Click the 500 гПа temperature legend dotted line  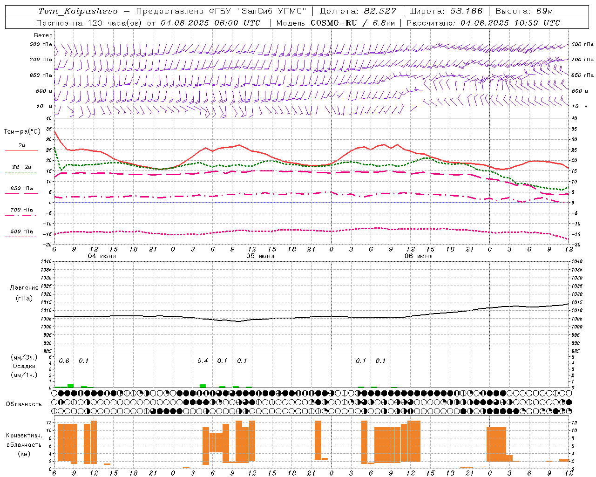click(x=21, y=237)
